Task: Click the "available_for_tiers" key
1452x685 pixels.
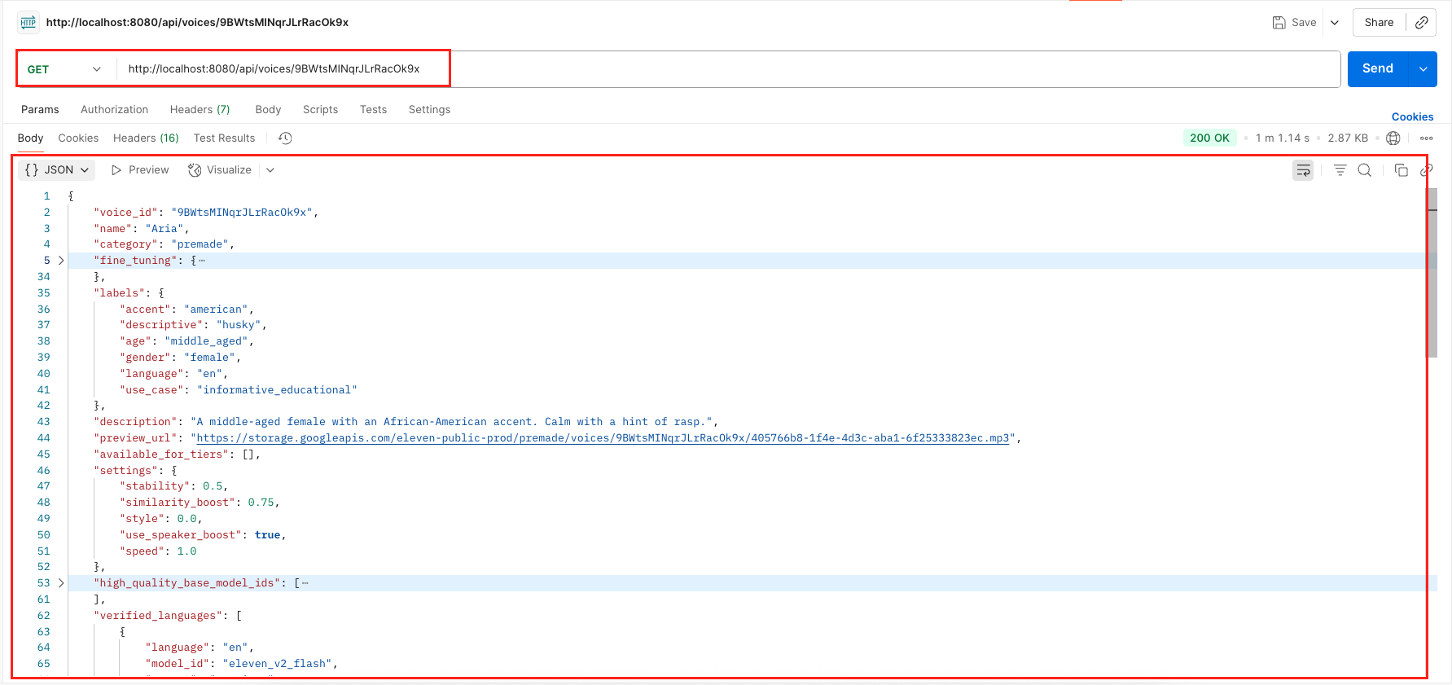Action: pos(161,454)
